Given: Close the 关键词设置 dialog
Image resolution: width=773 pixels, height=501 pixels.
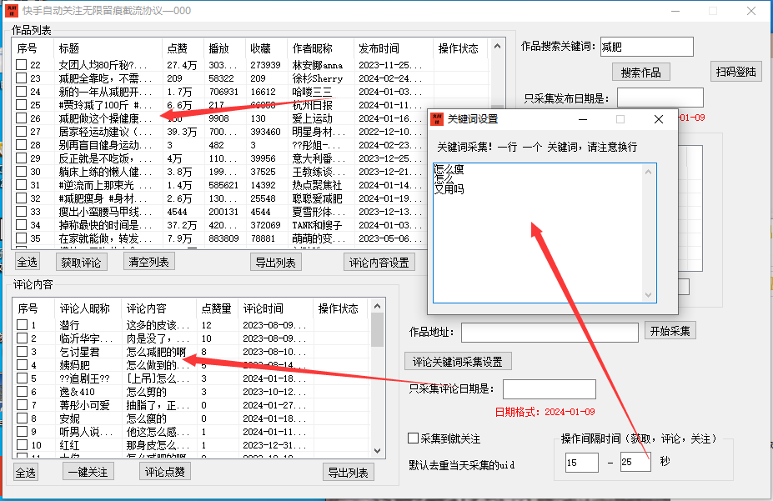Looking at the screenshot, I should click(x=659, y=119).
